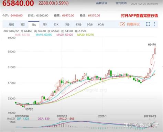Click the MACD: 1568 indicator value
163x132 pixels.
click(66, 119)
